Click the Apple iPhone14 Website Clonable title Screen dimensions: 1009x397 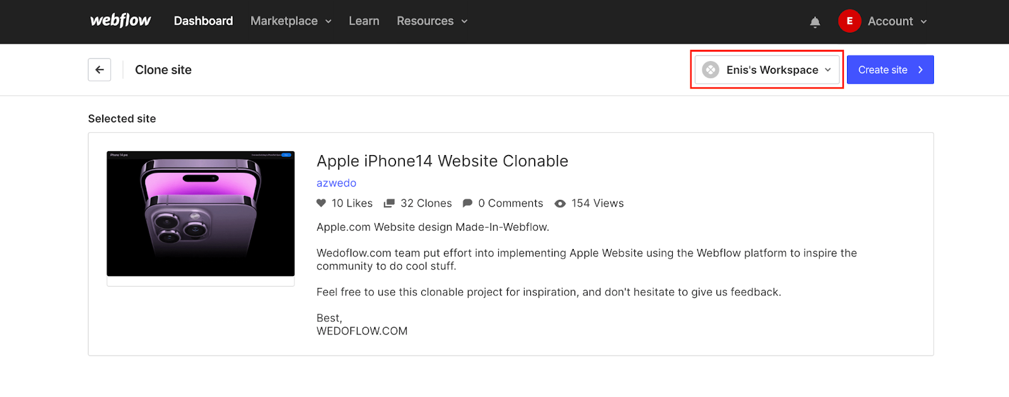[x=442, y=161]
